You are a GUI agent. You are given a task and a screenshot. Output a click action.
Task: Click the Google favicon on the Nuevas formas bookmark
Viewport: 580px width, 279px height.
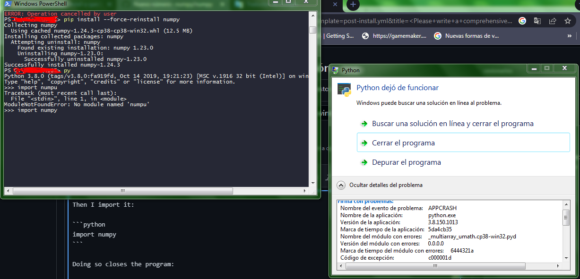coord(438,35)
